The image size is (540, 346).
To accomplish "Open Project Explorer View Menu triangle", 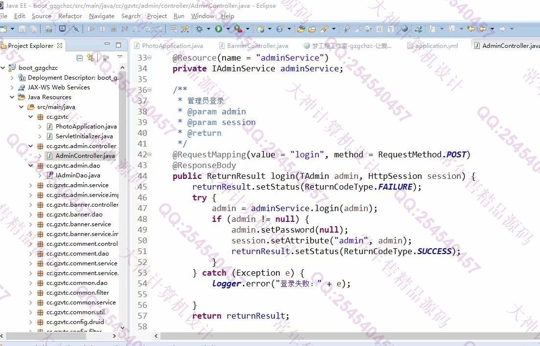I will pyautogui.click(x=120, y=57).
